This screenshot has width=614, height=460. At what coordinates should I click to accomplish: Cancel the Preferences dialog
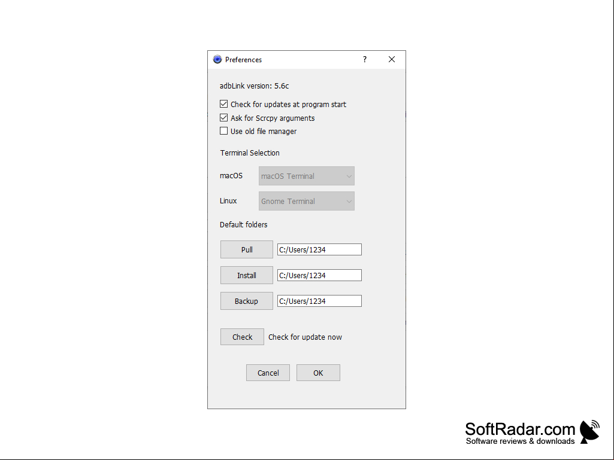tap(268, 373)
